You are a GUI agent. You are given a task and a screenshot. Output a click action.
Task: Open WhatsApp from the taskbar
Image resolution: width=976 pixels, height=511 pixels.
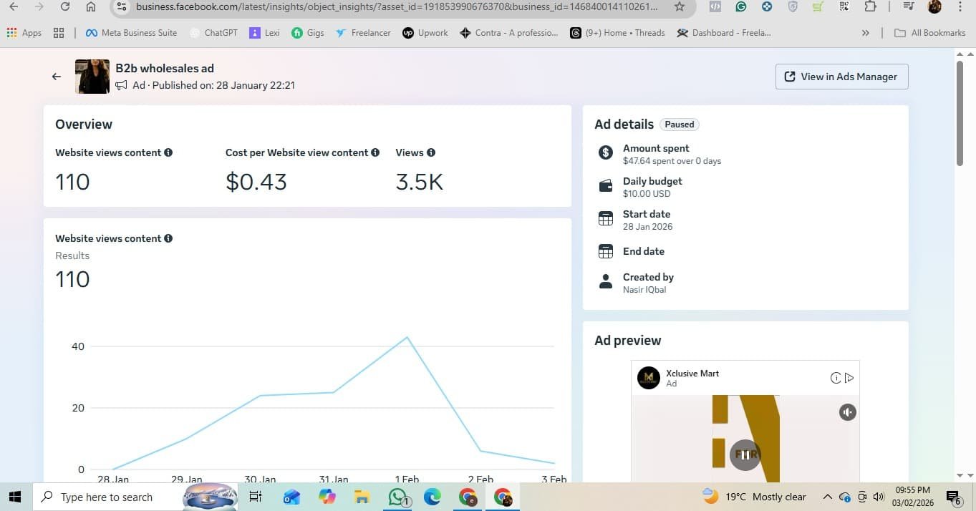[397, 497]
